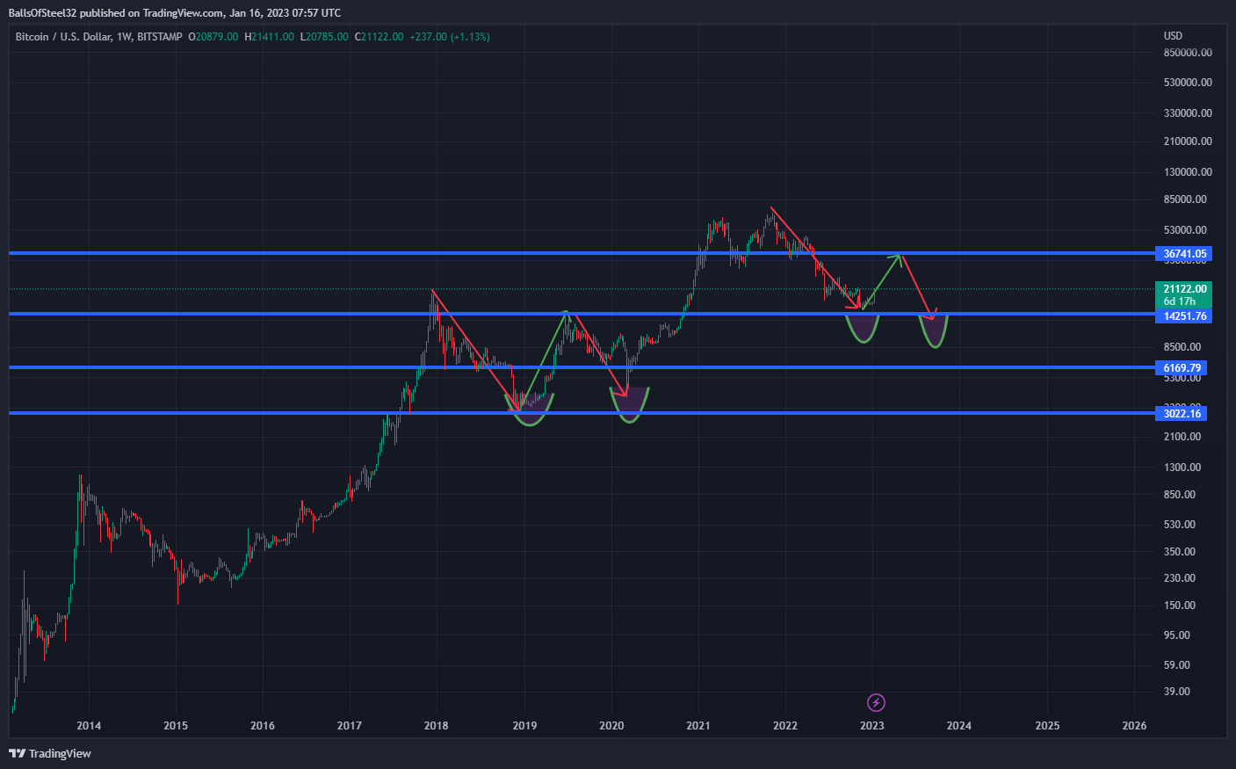1236x769 pixels.
Task: Click the 530000.00 price axis label
Action: click(x=1188, y=83)
